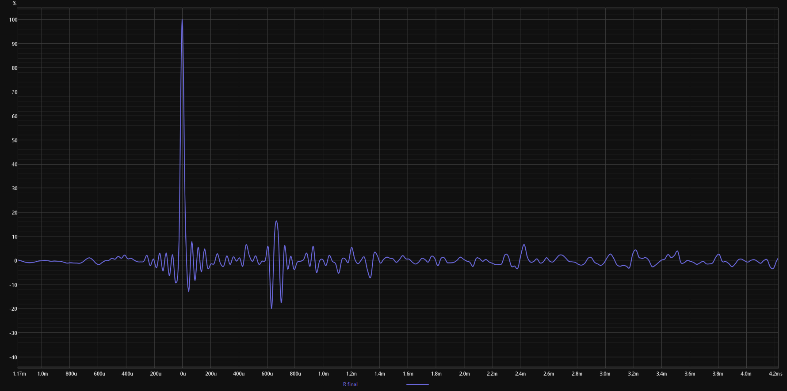Click the y-axis zero percent label

(x=15, y=261)
